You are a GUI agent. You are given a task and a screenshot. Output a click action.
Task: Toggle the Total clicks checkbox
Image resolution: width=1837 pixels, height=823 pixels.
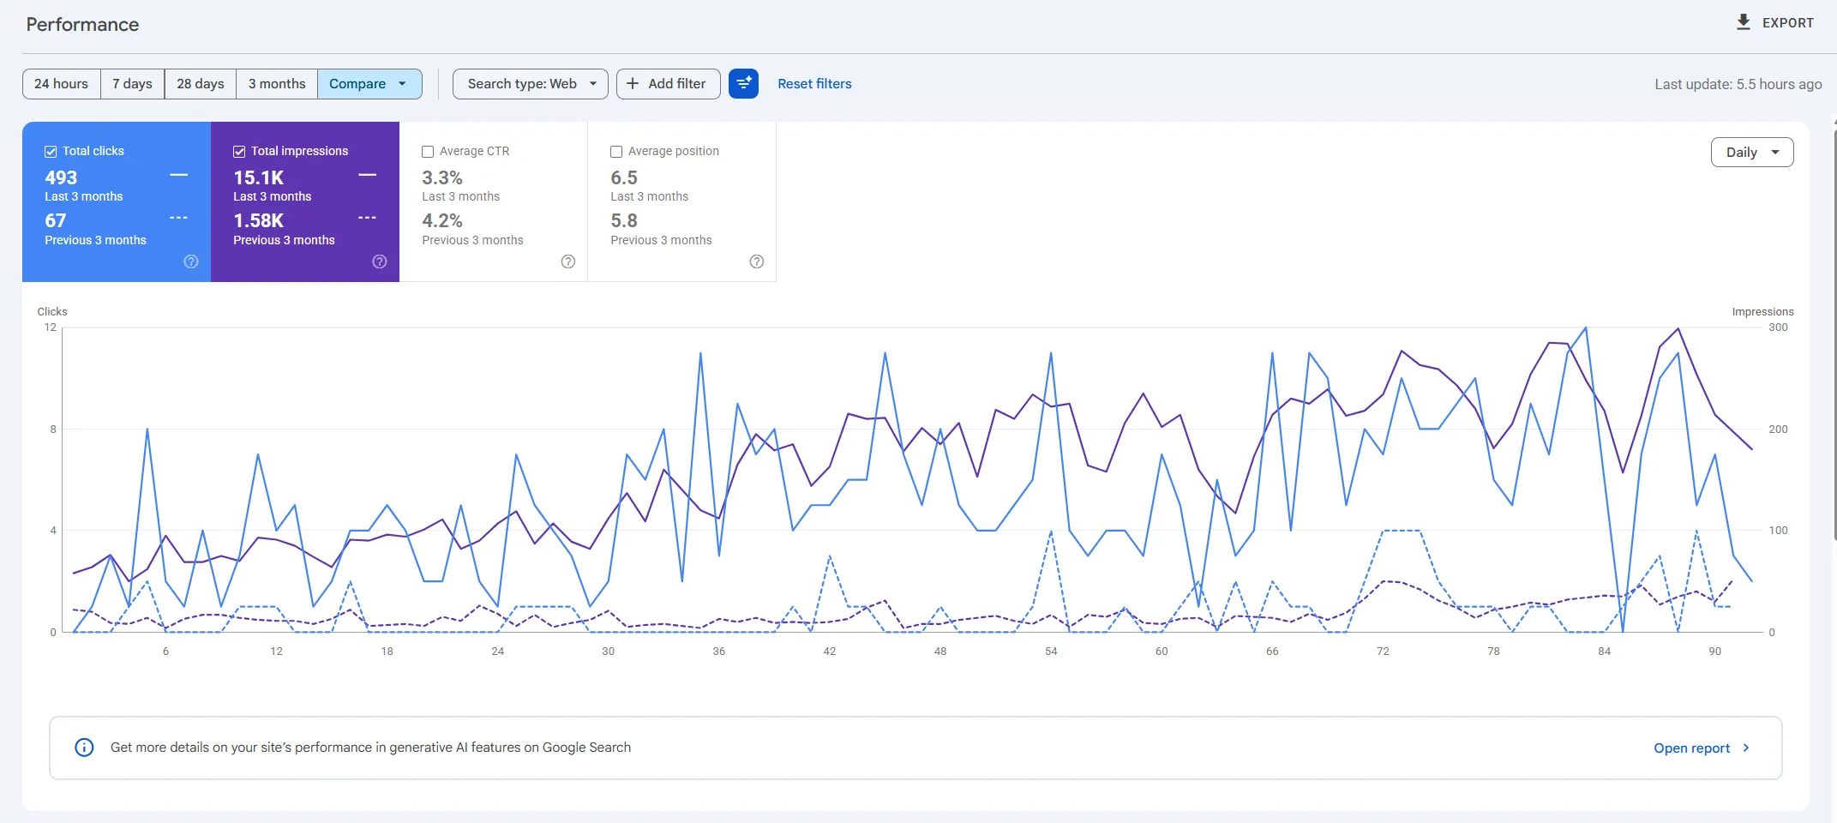click(x=51, y=151)
